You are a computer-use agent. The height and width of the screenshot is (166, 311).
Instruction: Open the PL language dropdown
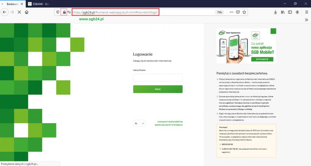pyautogui.click(x=139, y=123)
